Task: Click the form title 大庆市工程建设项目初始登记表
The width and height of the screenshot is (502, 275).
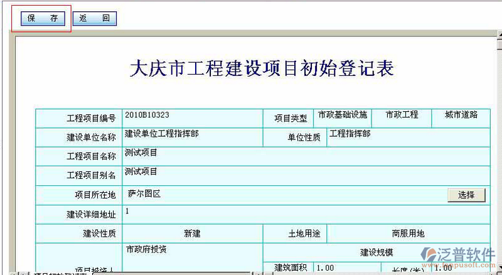Action: (x=262, y=68)
